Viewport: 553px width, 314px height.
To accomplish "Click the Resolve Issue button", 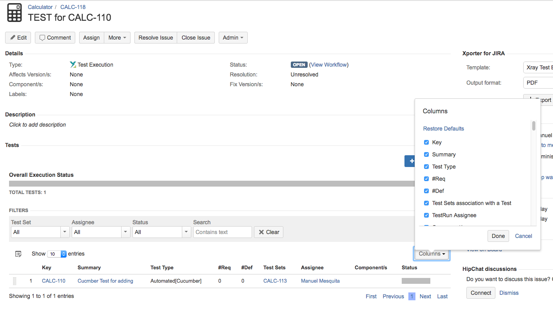I will [156, 38].
